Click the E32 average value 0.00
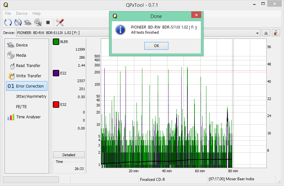 point(81,128)
